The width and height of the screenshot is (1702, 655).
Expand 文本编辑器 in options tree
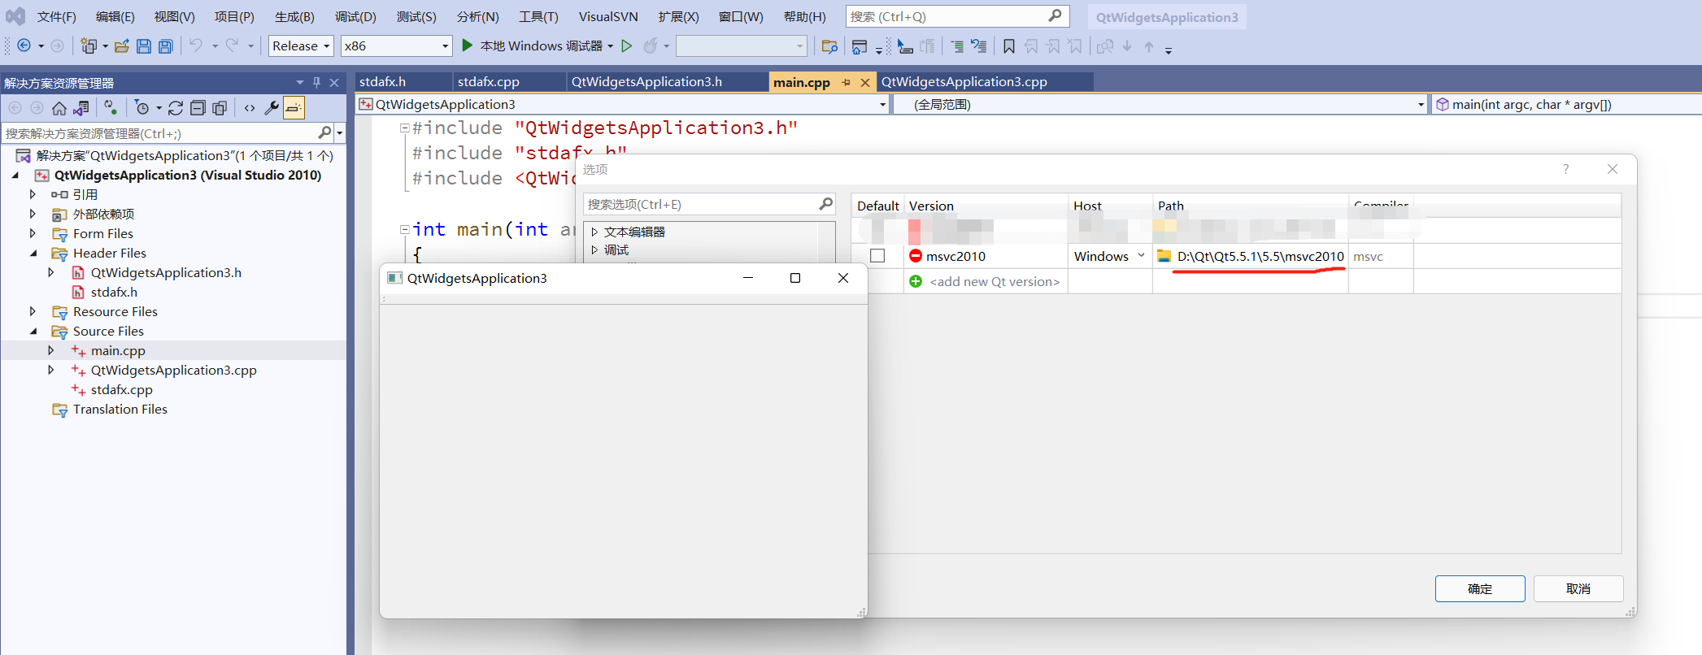[x=594, y=232]
